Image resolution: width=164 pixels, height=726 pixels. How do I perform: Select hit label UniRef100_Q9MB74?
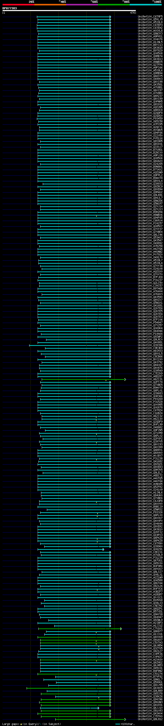(x=150, y=56)
